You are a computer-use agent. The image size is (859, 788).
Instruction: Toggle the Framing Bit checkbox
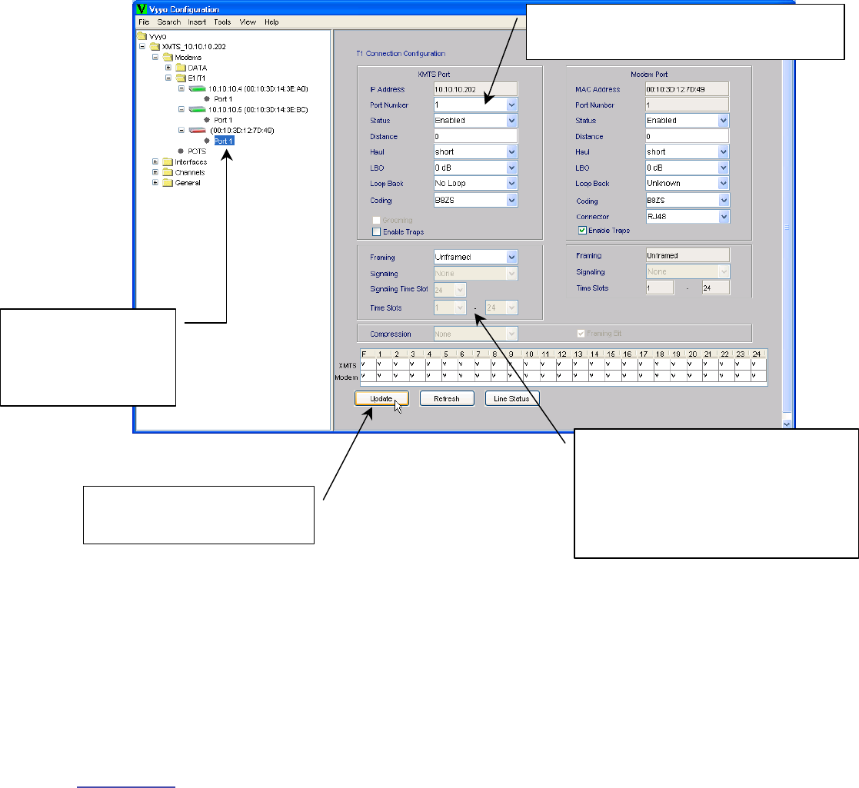(581, 333)
